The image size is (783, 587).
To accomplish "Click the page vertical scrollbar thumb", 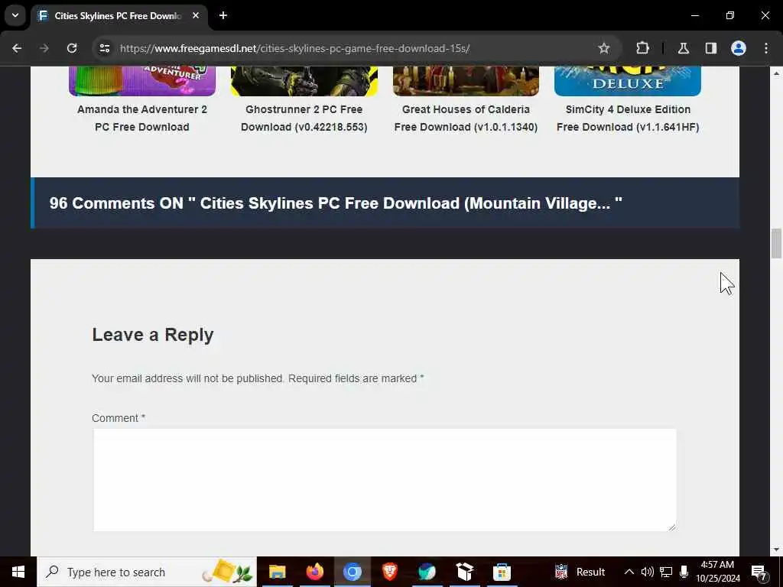I will pos(776,244).
